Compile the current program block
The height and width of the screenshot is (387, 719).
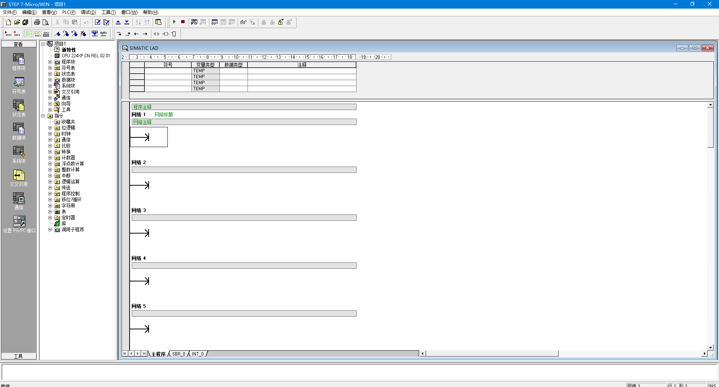coord(98,22)
